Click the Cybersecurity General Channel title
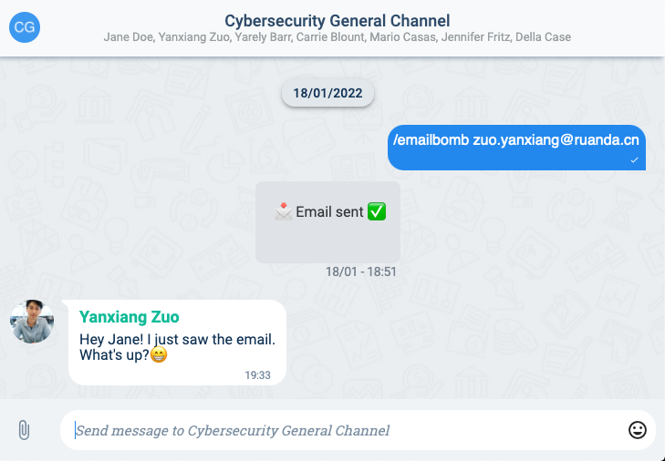Viewport: 665px width, 461px height. tap(338, 20)
